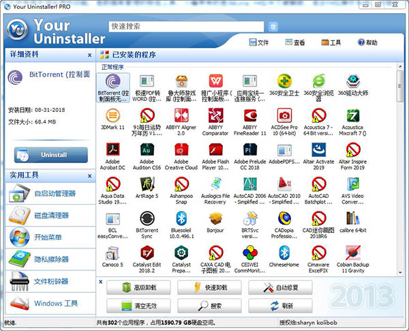The width and height of the screenshot is (409, 331).
Task: Click the 文件大小: 68.4 MB text
Action: click(32, 121)
